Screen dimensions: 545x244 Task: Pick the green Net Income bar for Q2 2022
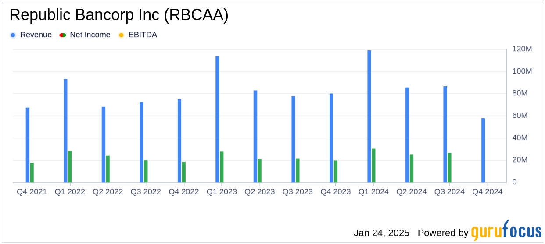(108, 169)
